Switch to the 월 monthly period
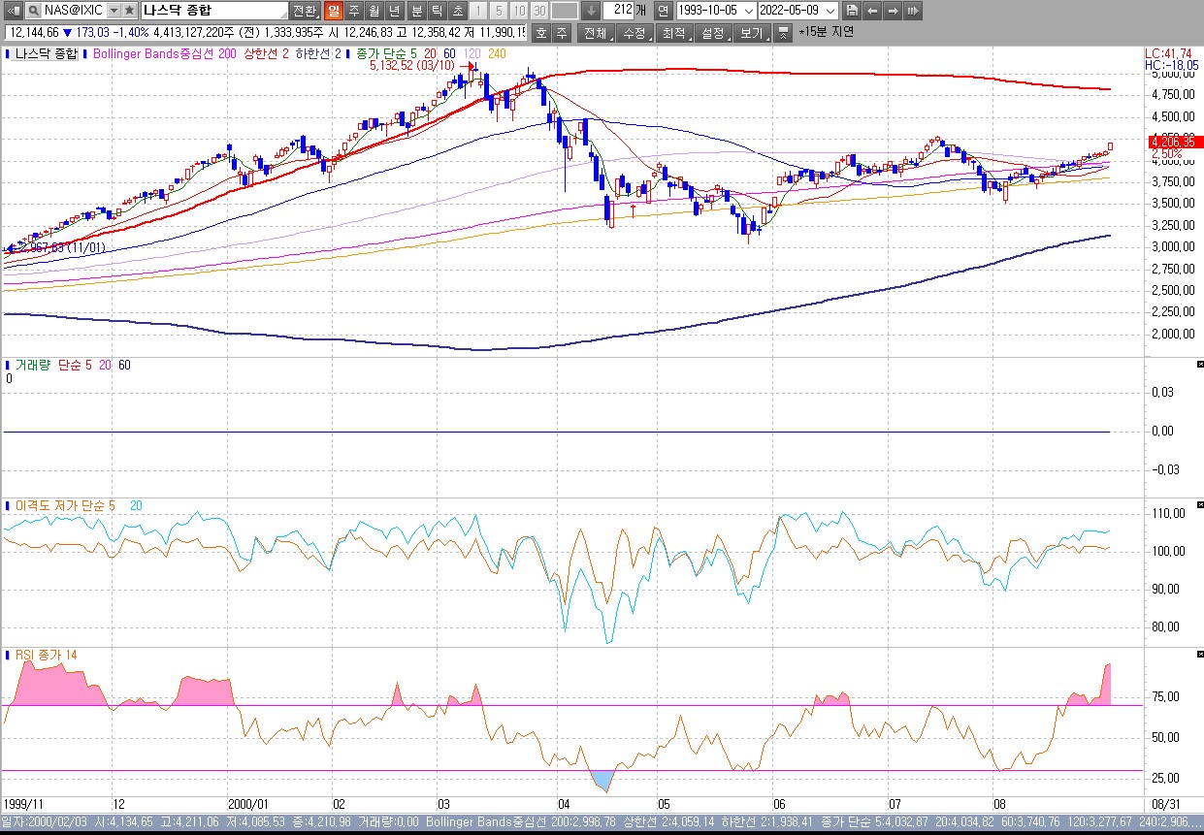Image resolution: width=1204 pixels, height=835 pixels. click(374, 11)
